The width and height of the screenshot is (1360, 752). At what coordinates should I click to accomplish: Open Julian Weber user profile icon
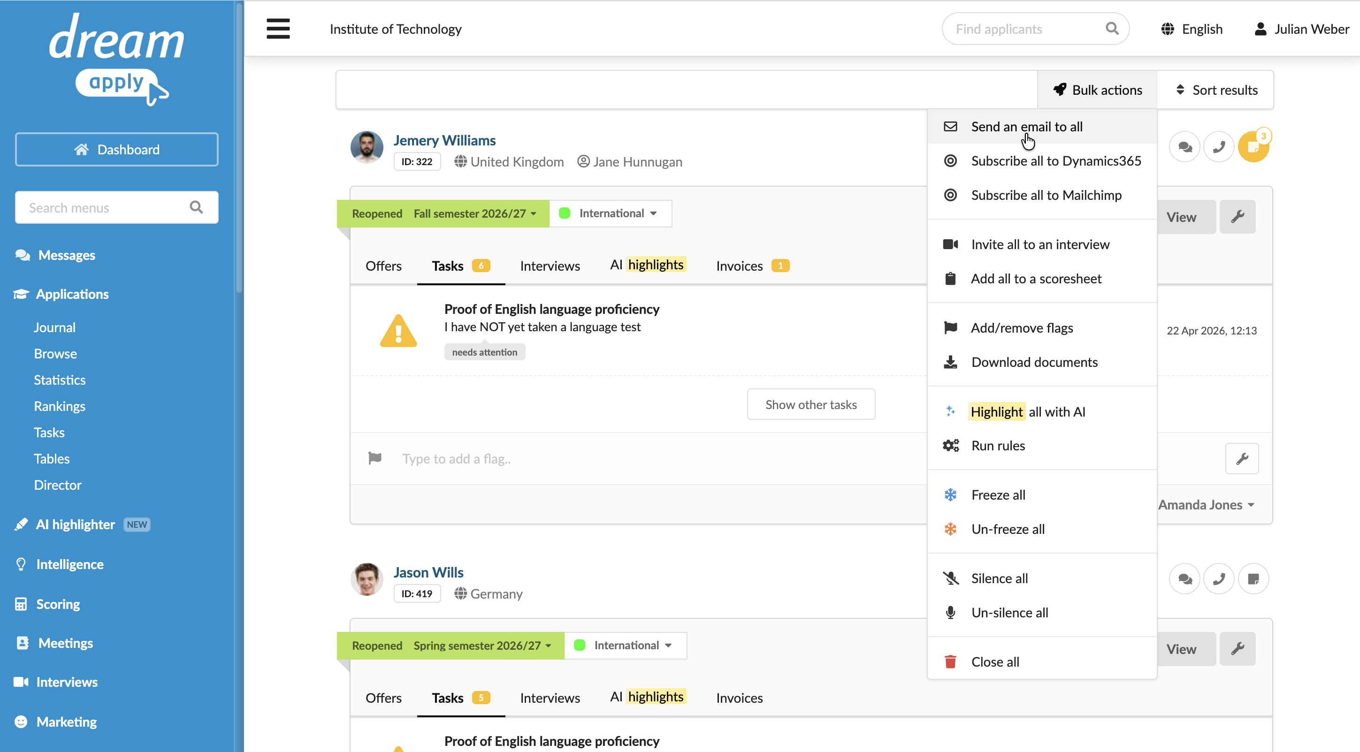click(x=1260, y=29)
